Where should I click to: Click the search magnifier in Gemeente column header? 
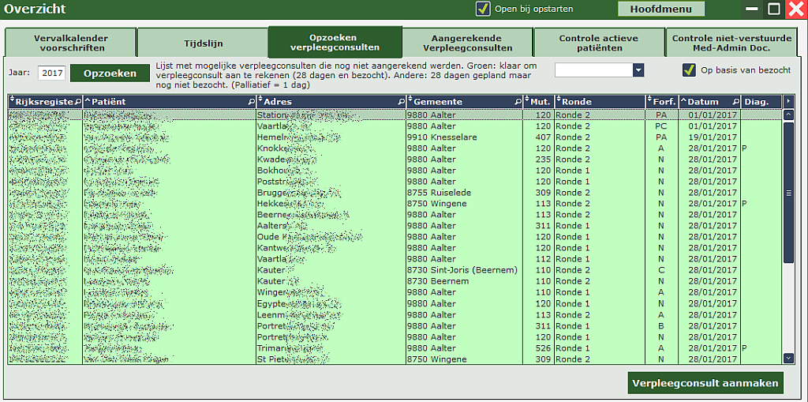pos(518,102)
